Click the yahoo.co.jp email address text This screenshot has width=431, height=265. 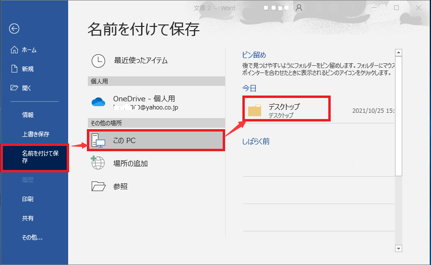[146, 107]
